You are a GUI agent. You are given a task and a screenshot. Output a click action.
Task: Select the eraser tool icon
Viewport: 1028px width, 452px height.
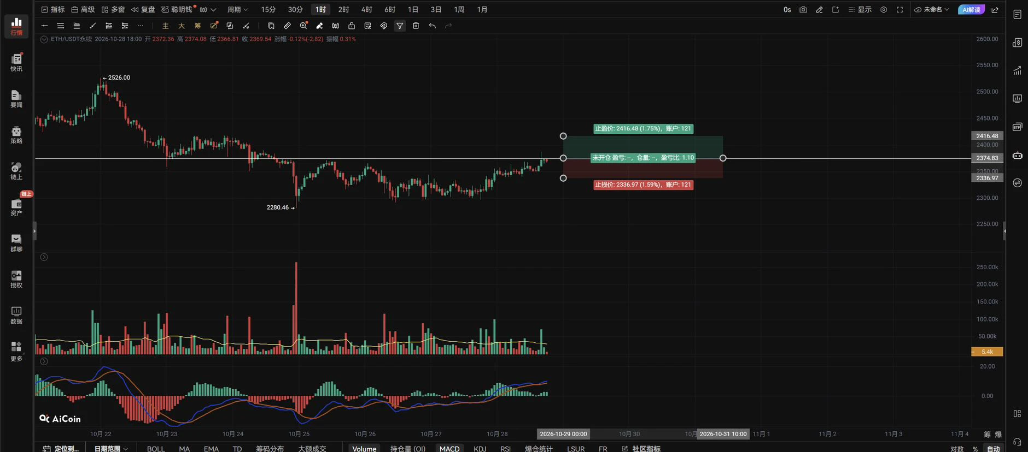tap(319, 26)
